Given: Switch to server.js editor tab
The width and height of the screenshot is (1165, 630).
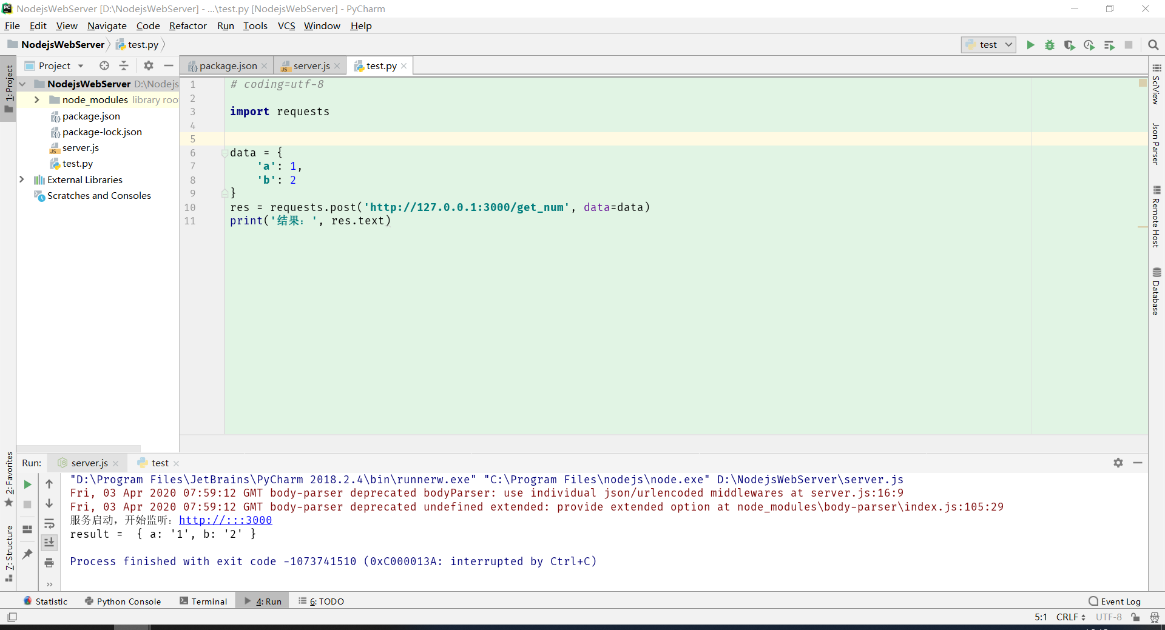Looking at the screenshot, I should (311, 65).
